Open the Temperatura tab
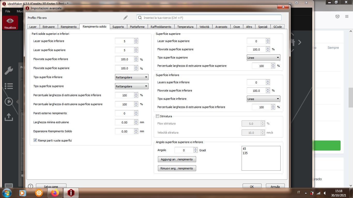The image size is (353, 198). (x=185, y=27)
